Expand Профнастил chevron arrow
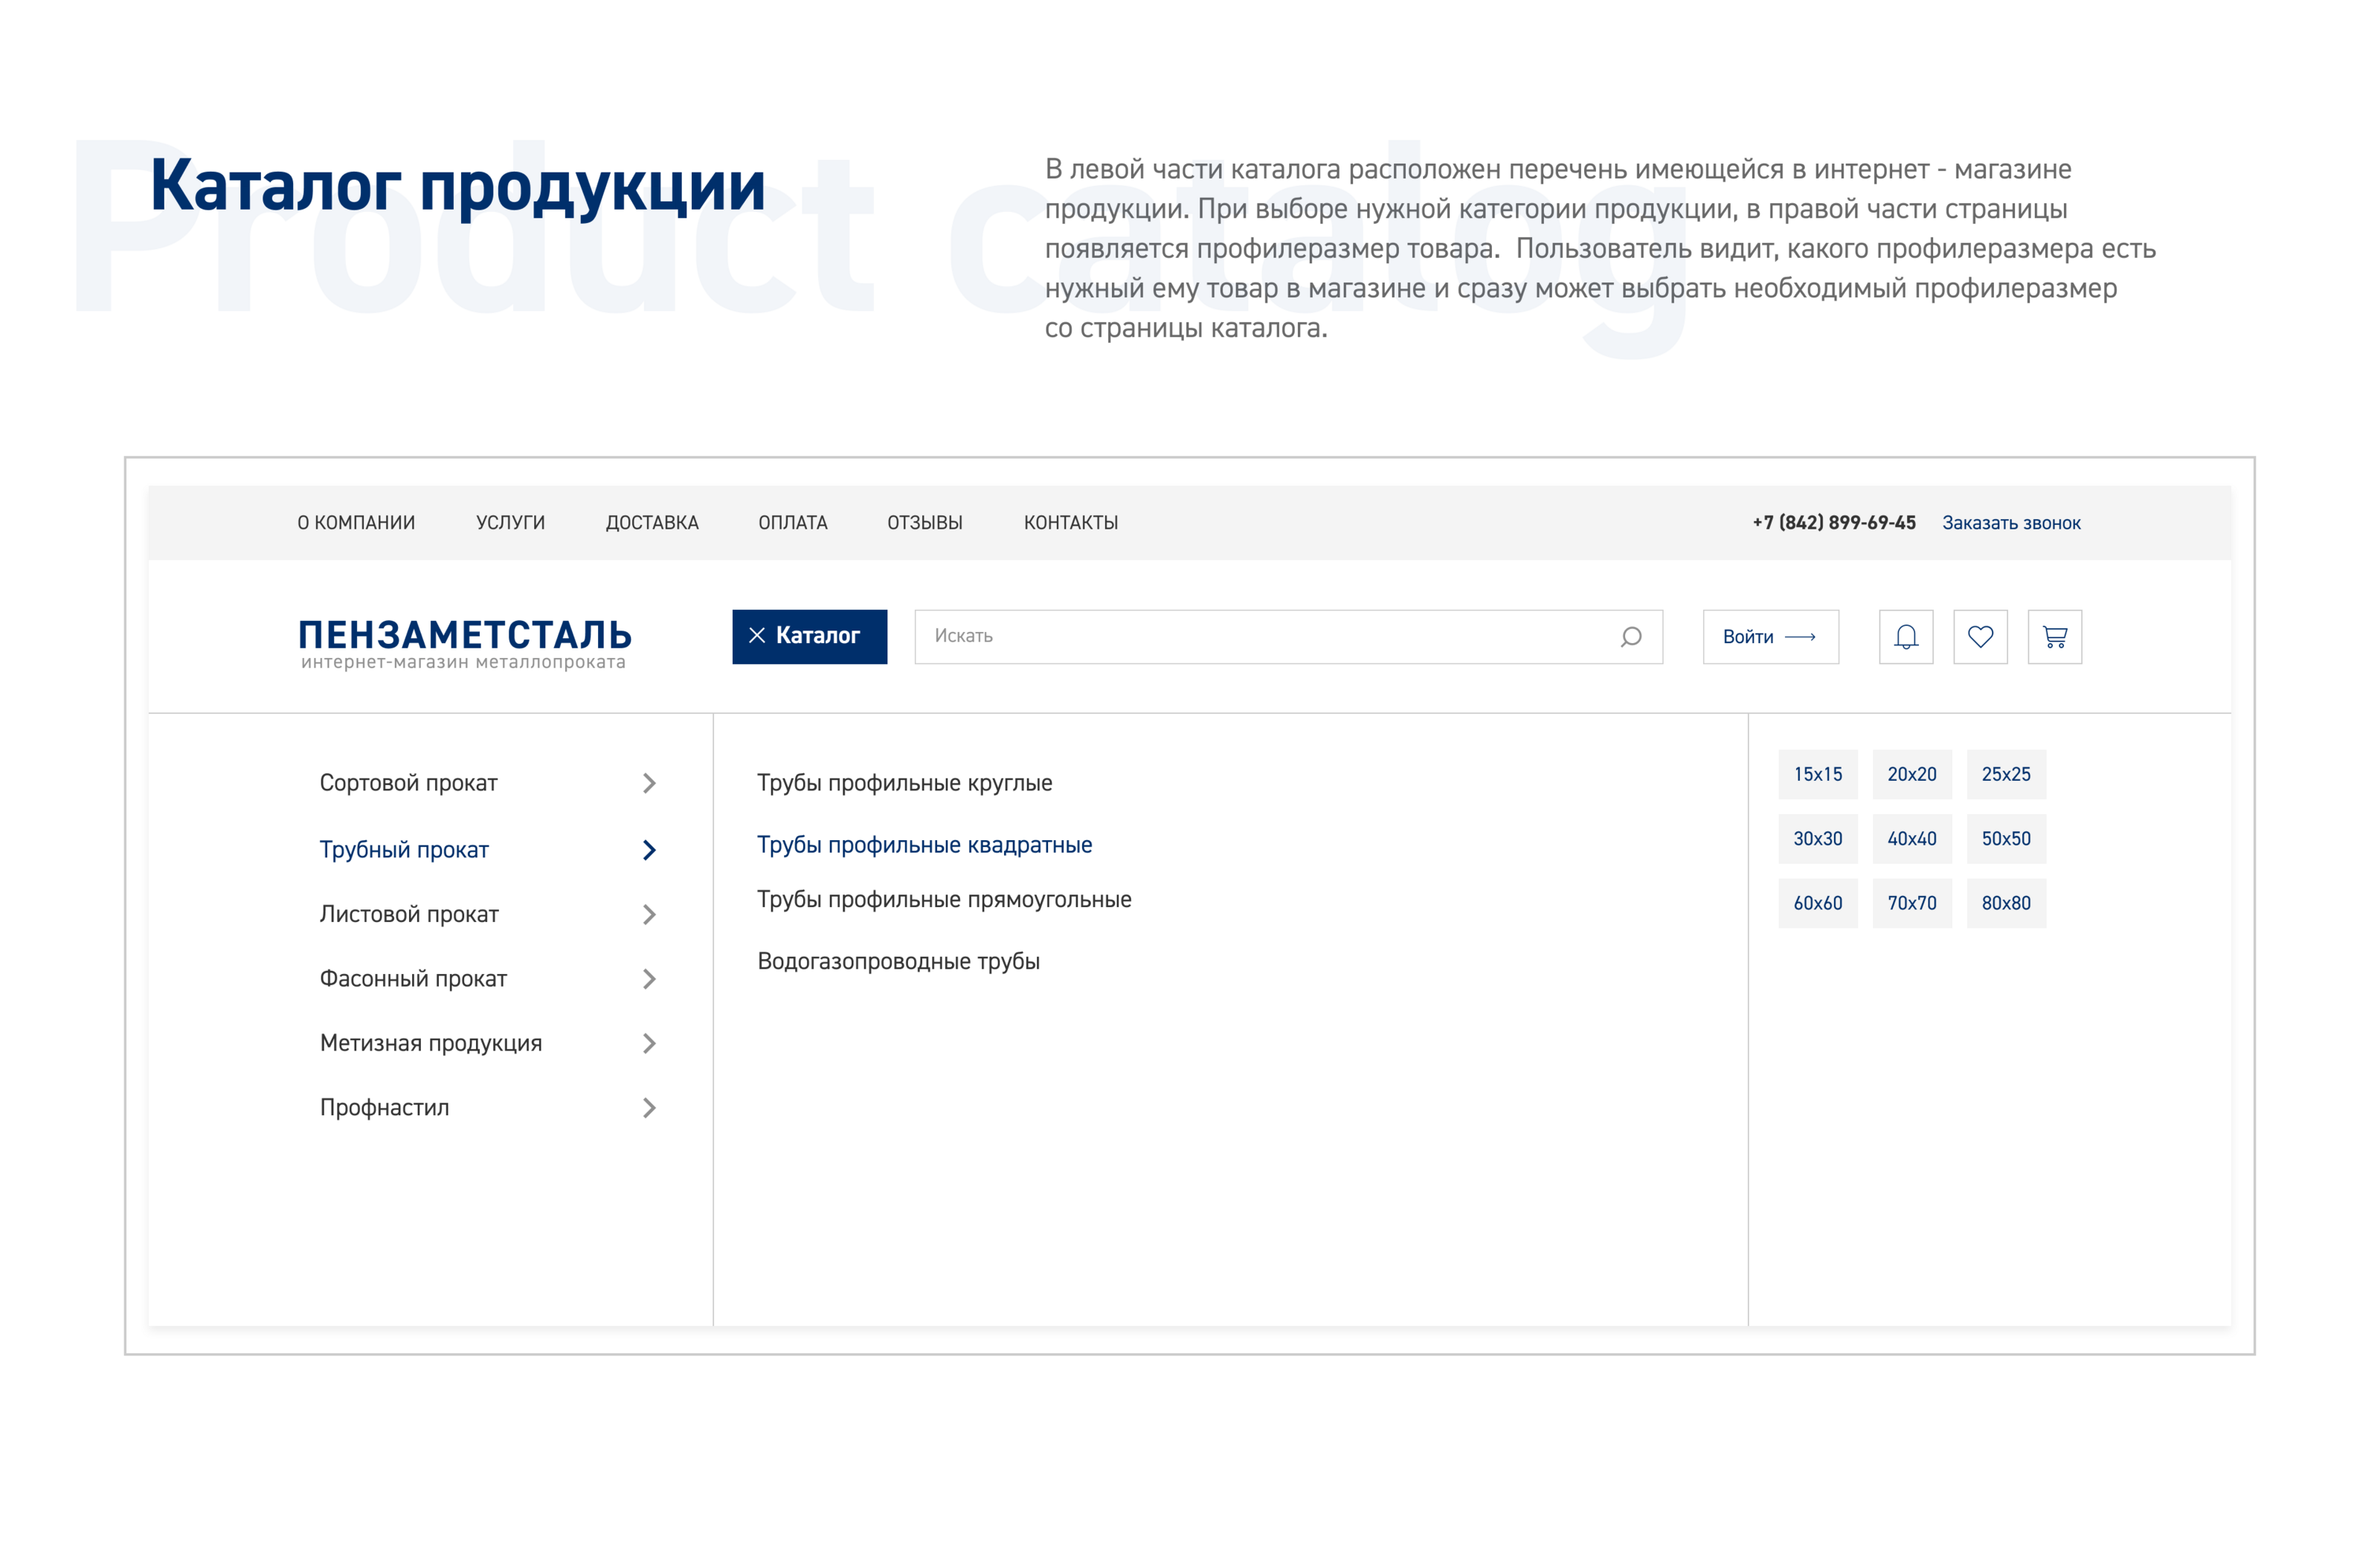This screenshot has width=2380, height=1554. [649, 1108]
